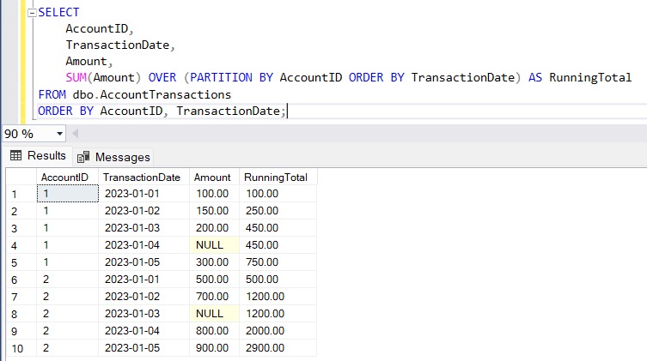Click Amount 200.00 cell
647x361 pixels.
pos(214,228)
